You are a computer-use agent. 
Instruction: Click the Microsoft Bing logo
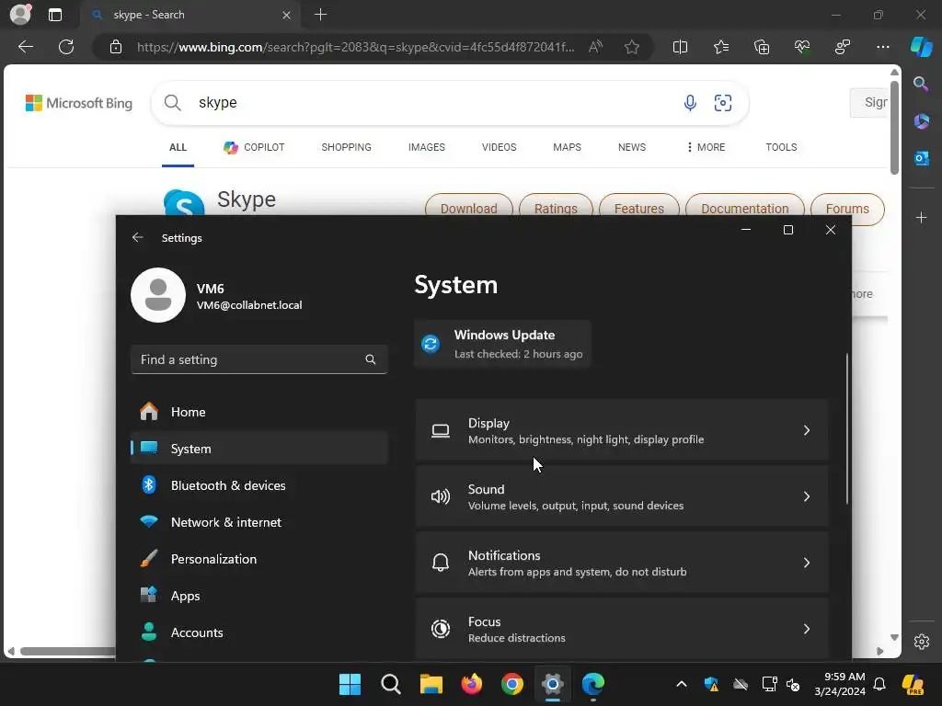click(79, 103)
